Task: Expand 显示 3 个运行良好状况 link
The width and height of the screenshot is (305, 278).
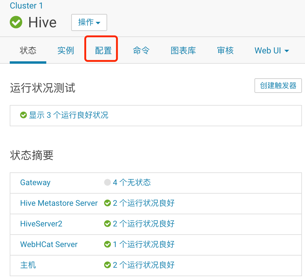Action: click(x=68, y=115)
